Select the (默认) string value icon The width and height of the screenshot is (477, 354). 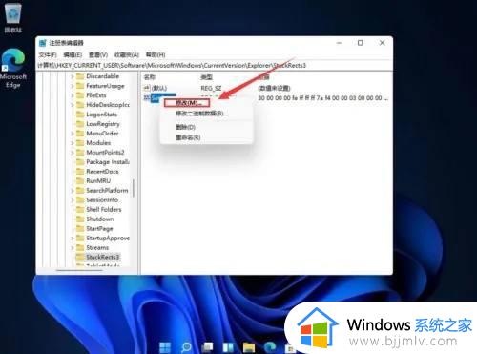click(x=147, y=88)
